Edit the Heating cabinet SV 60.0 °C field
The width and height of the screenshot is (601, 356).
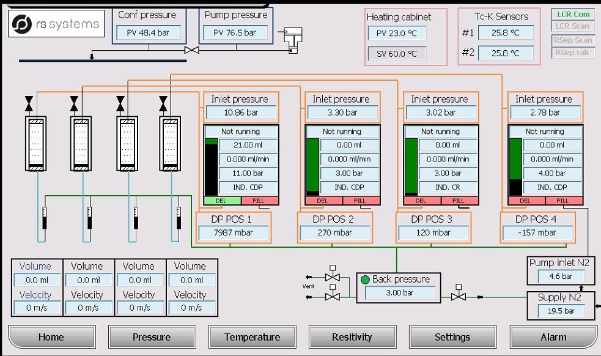[x=397, y=54]
